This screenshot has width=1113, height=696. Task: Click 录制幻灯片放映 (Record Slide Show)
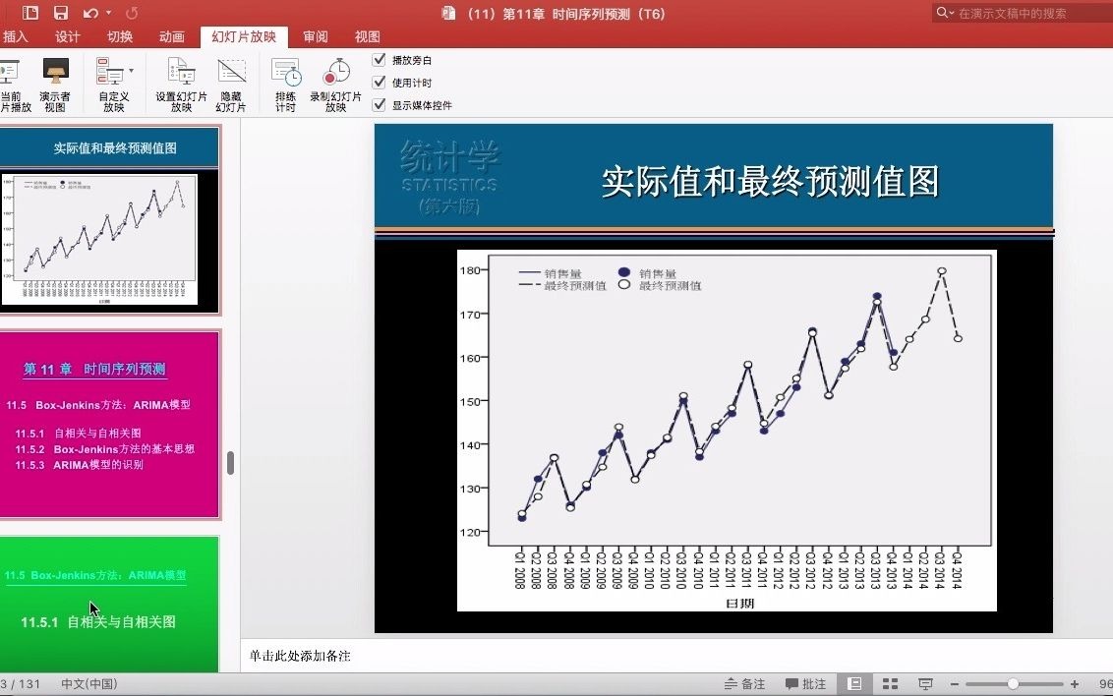335,84
